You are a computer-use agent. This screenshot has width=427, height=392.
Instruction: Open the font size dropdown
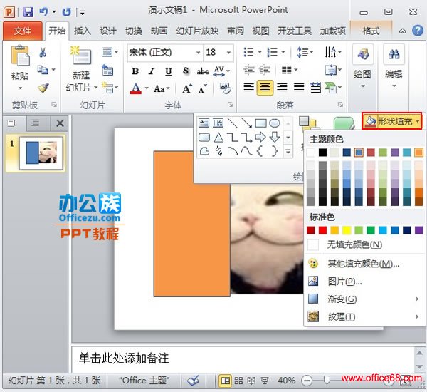[x=228, y=52]
